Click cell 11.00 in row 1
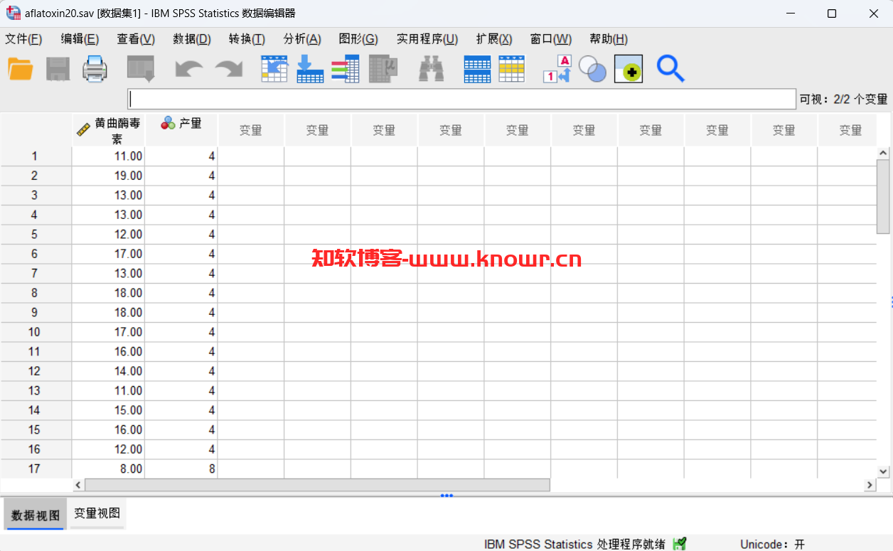 (x=108, y=156)
